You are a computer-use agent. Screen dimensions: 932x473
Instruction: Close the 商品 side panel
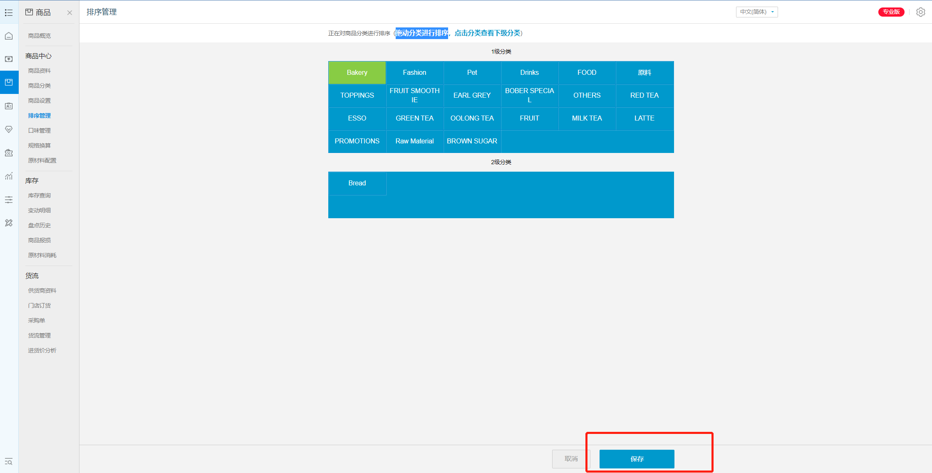click(69, 13)
